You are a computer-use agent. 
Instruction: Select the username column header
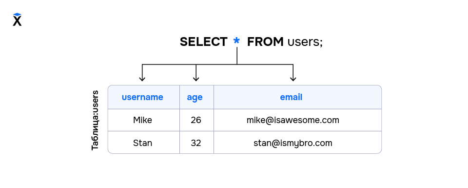(143, 97)
